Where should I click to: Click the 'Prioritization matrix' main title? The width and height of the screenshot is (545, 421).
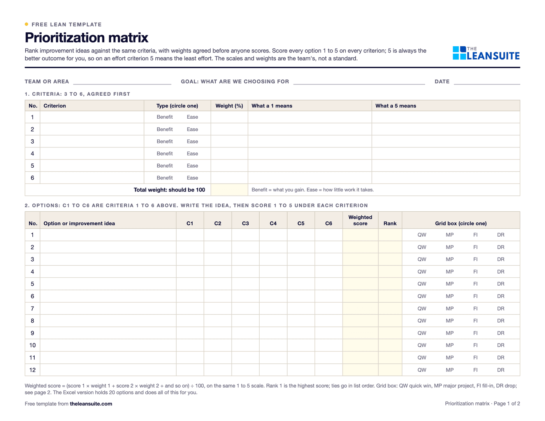click(x=86, y=38)
